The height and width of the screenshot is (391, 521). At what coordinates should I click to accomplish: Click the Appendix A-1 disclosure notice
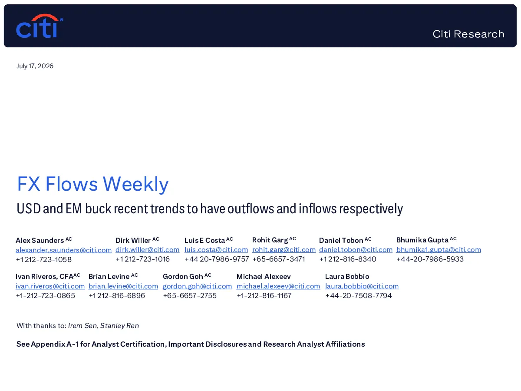click(x=191, y=344)
